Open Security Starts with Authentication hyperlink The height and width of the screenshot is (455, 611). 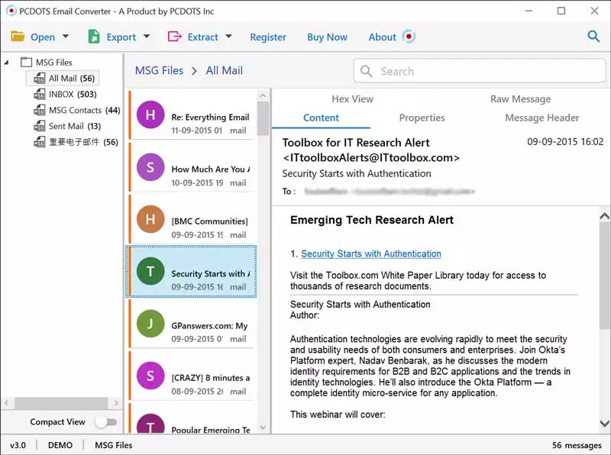(371, 253)
